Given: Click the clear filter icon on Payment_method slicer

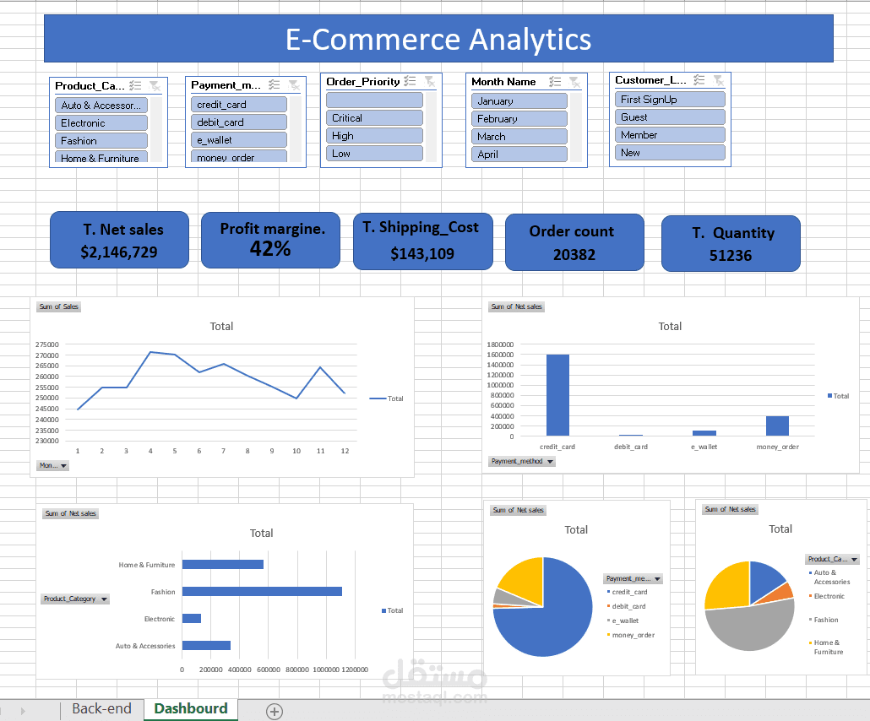Looking at the screenshot, I should click(x=293, y=84).
